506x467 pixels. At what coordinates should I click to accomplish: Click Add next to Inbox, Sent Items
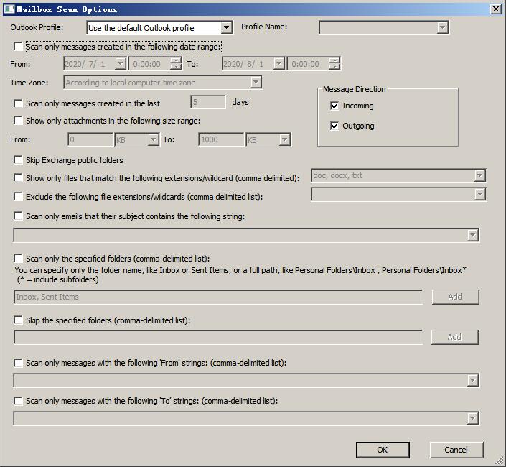[x=455, y=297]
